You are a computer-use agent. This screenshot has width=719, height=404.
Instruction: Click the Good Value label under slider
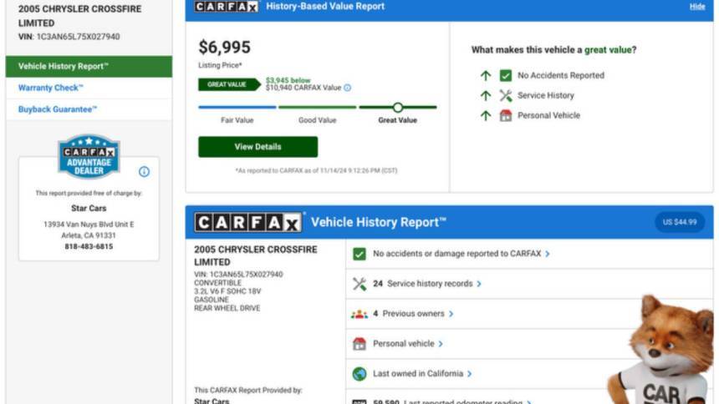pyautogui.click(x=318, y=120)
